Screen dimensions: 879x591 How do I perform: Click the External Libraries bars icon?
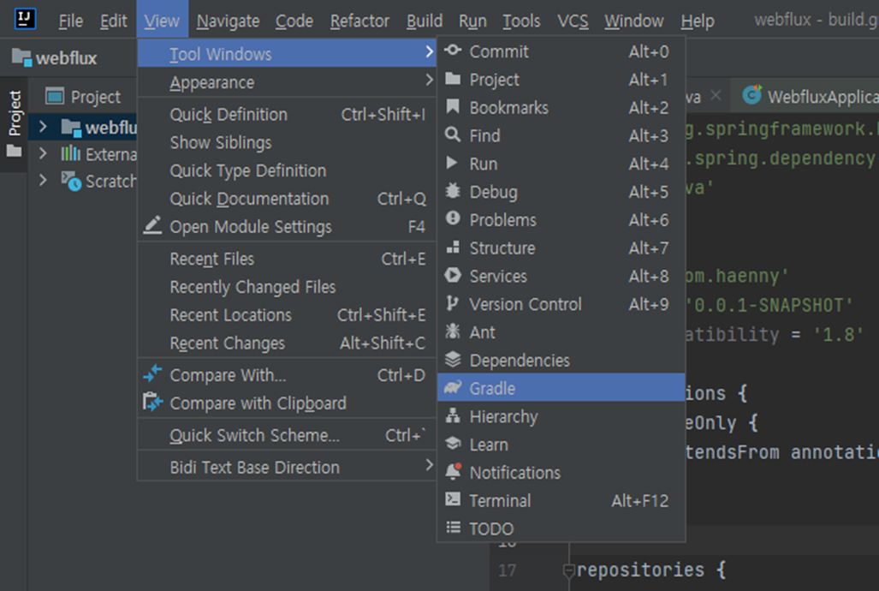click(x=71, y=153)
